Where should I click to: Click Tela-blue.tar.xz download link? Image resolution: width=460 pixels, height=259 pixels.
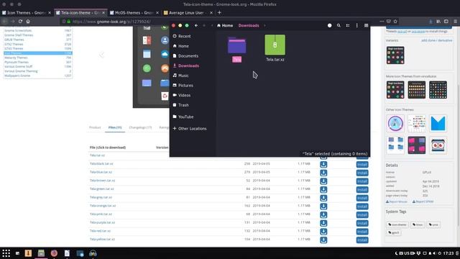101,172
